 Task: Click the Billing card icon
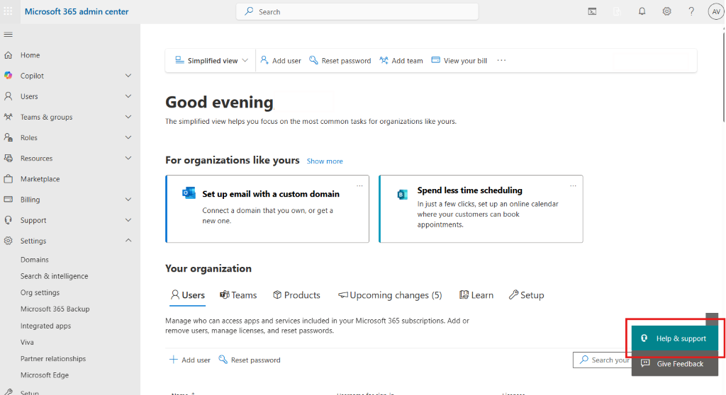(x=9, y=200)
